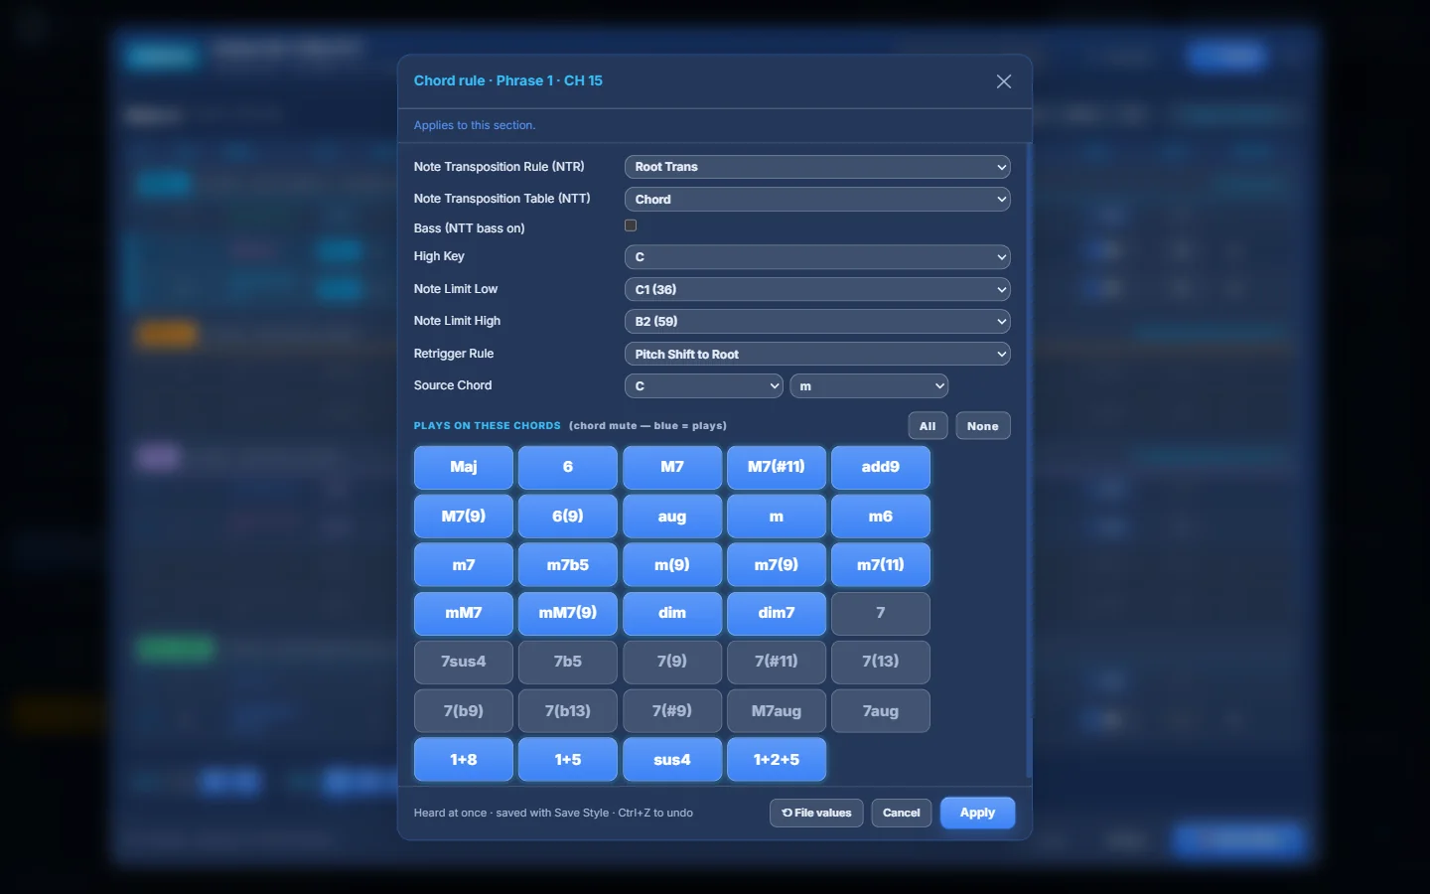Open the Note Transposition Rule dropdown
1430x894 pixels.
[x=817, y=167]
